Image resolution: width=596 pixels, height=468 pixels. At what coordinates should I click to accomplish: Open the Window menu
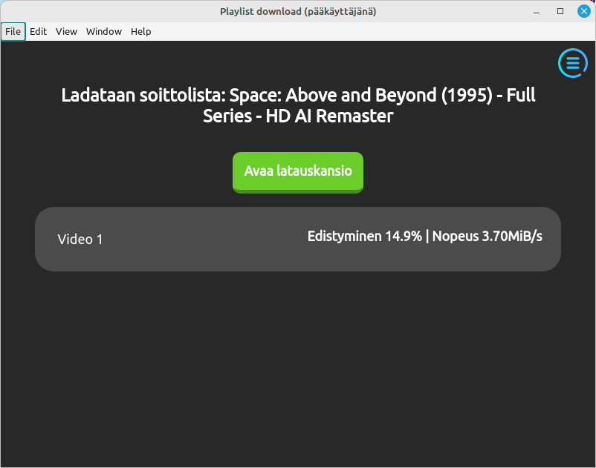[x=104, y=31]
